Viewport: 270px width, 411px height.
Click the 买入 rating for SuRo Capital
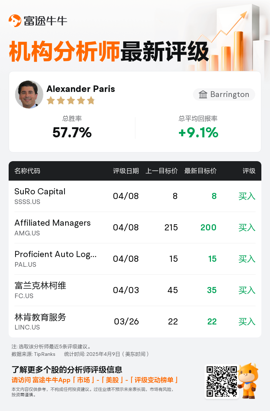pos(247,196)
